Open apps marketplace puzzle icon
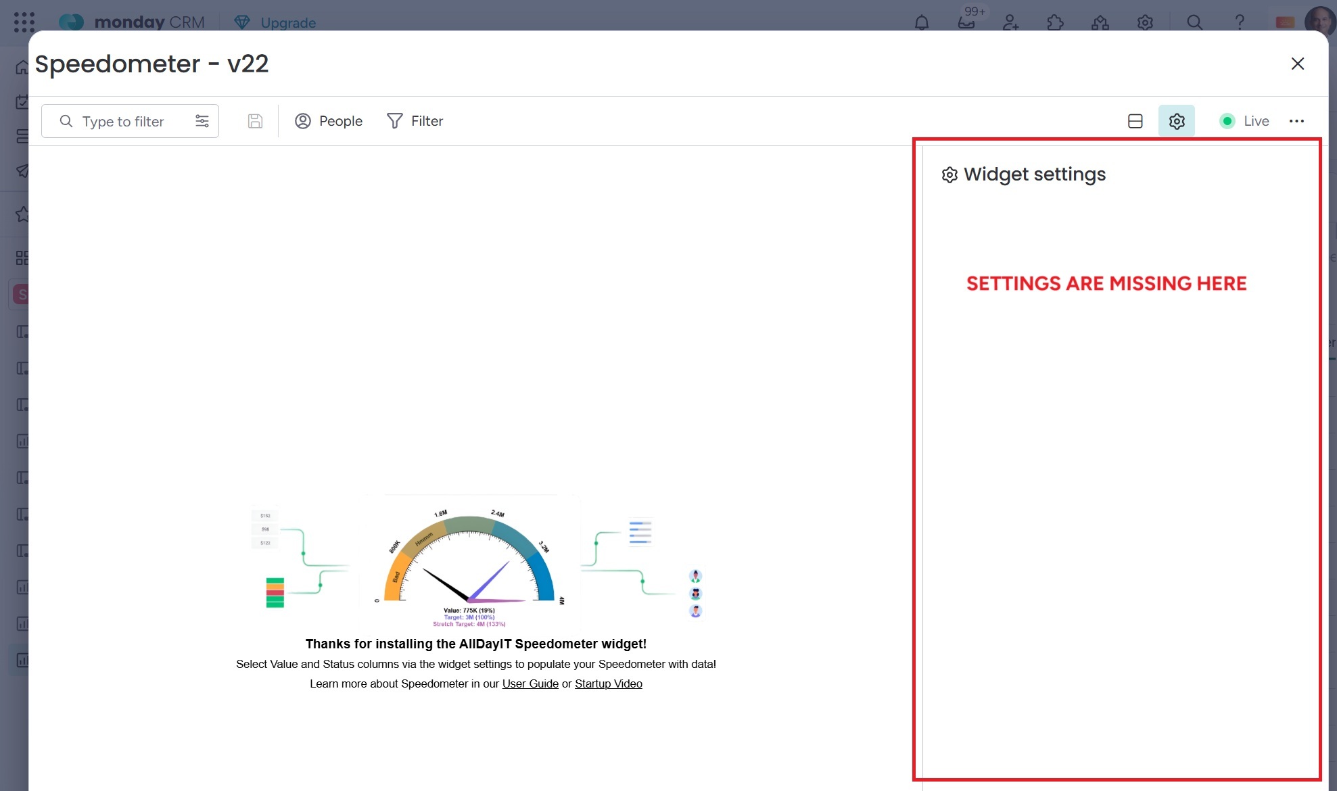This screenshot has width=1337, height=791. coord(1055,22)
